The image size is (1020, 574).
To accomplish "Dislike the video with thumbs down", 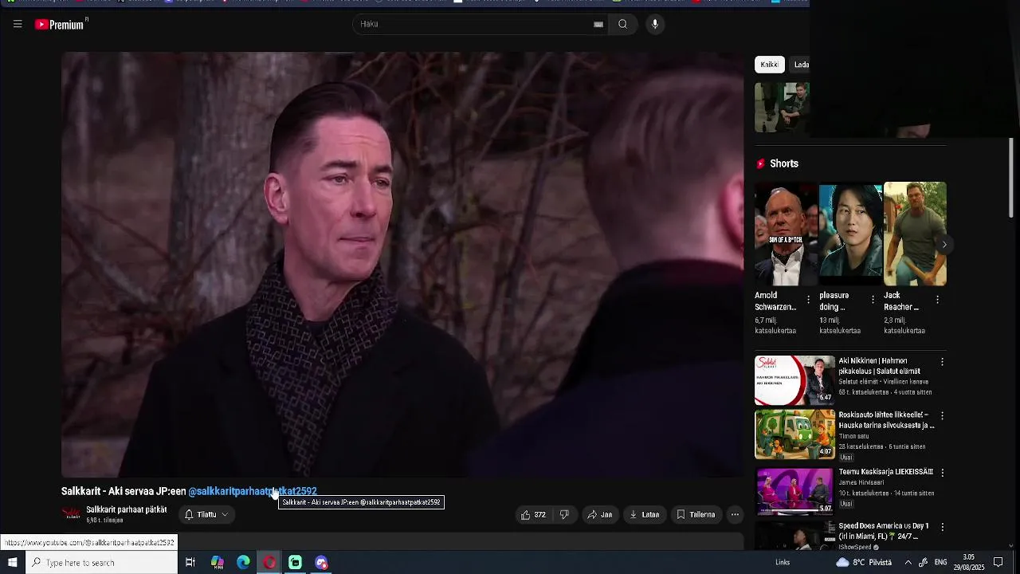I will (x=564, y=515).
